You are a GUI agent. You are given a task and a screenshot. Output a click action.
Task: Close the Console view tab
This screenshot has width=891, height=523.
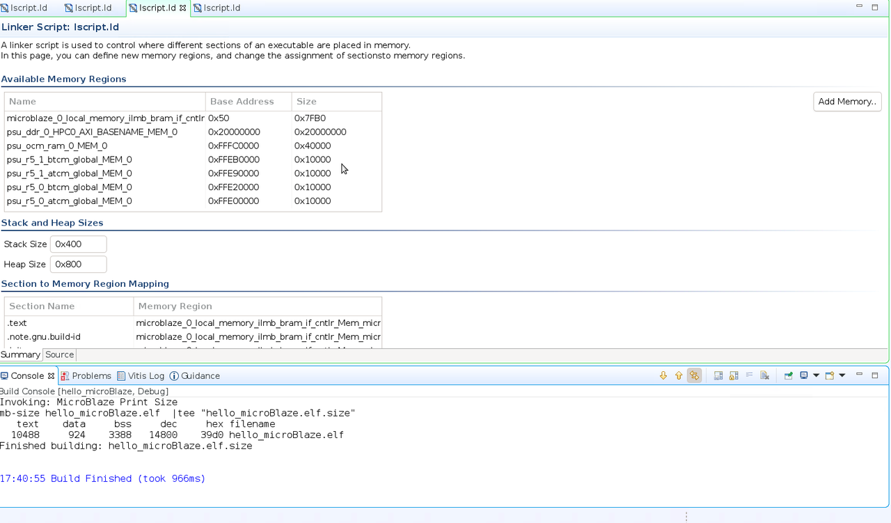(x=51, y=375)
